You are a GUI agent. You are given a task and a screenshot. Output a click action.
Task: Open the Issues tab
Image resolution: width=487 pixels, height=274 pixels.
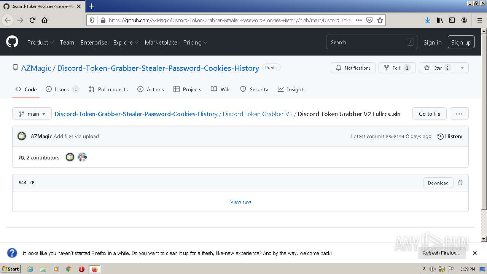(x=62, y=89)
